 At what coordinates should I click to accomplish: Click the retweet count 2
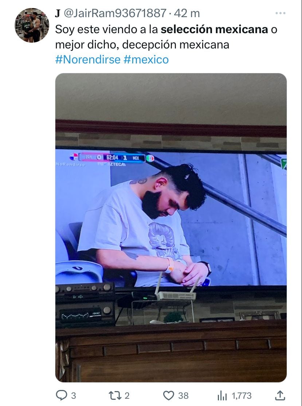[x=127, y=396]
